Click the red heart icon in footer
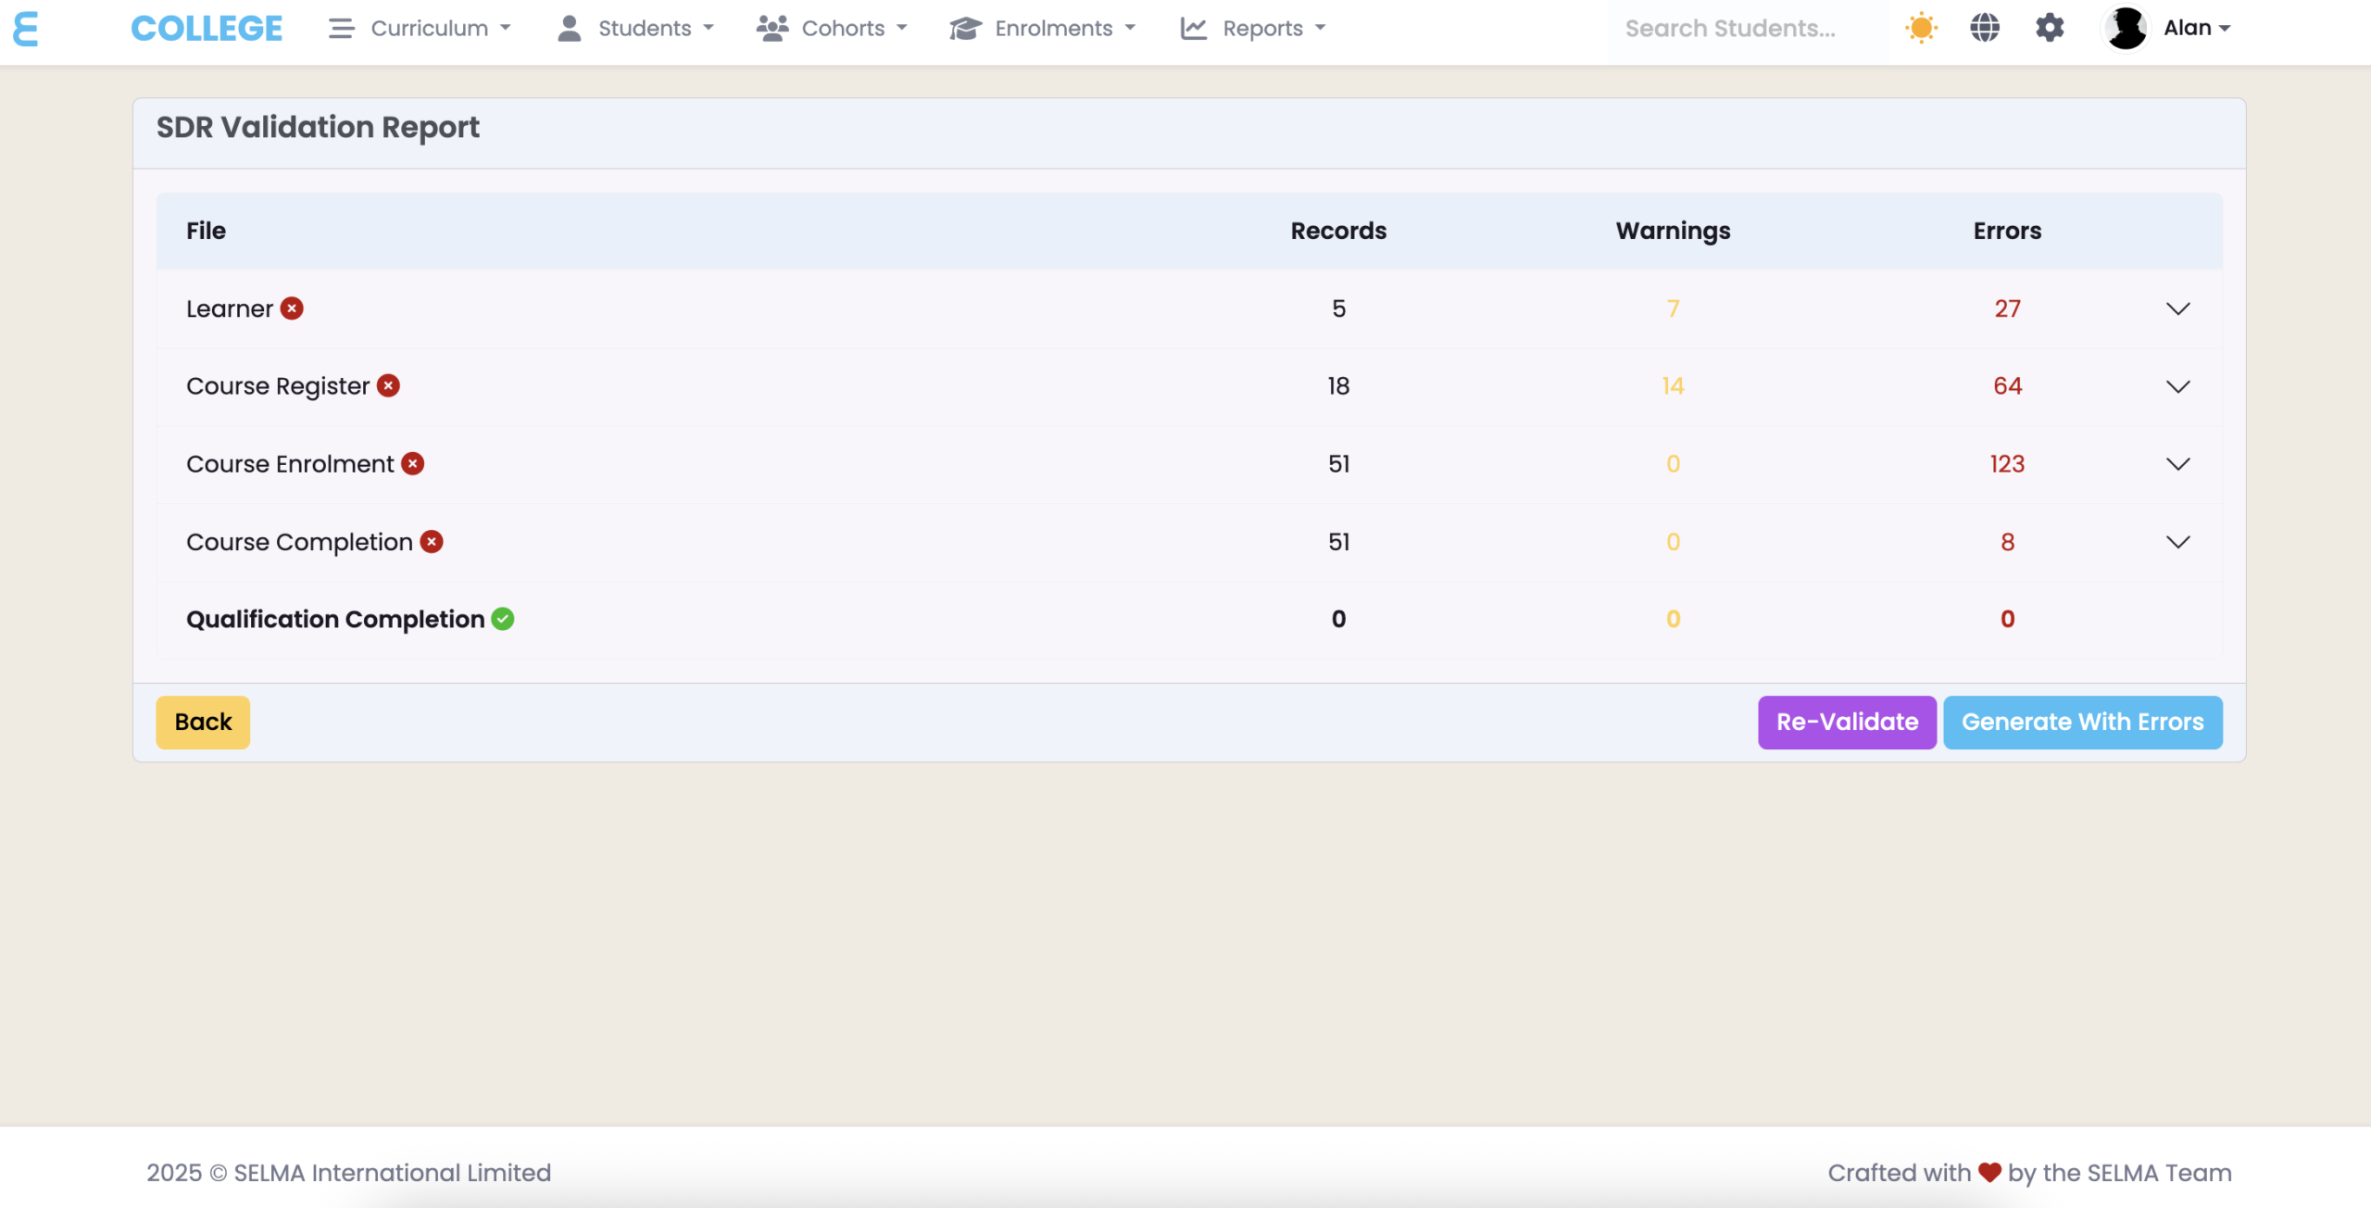 1989,1173
